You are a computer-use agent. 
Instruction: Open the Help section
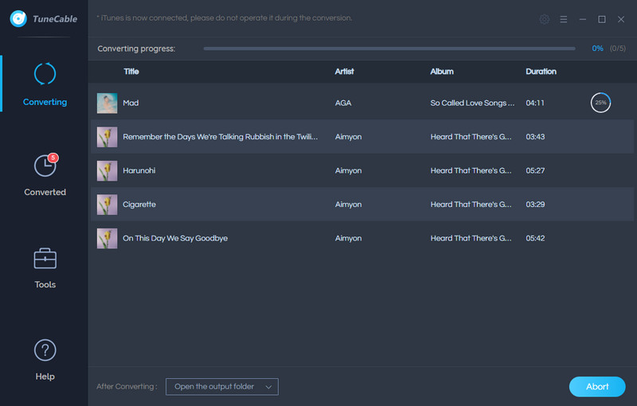point(45,360)
